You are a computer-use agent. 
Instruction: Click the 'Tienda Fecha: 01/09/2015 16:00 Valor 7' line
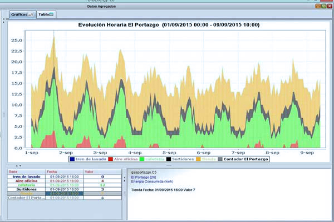point(163,190)
